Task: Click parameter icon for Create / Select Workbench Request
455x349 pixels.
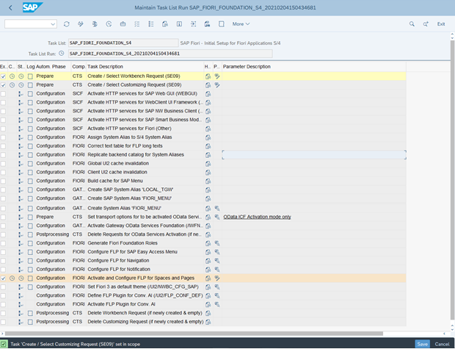Action: click(217, 76)
